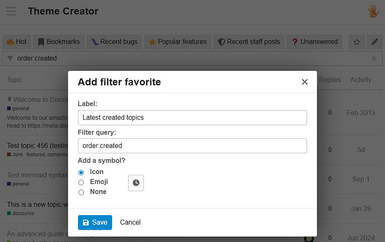385x242 pixels.
Task: Select the Unanswered filter tab
Action: (x=315, y=42)
